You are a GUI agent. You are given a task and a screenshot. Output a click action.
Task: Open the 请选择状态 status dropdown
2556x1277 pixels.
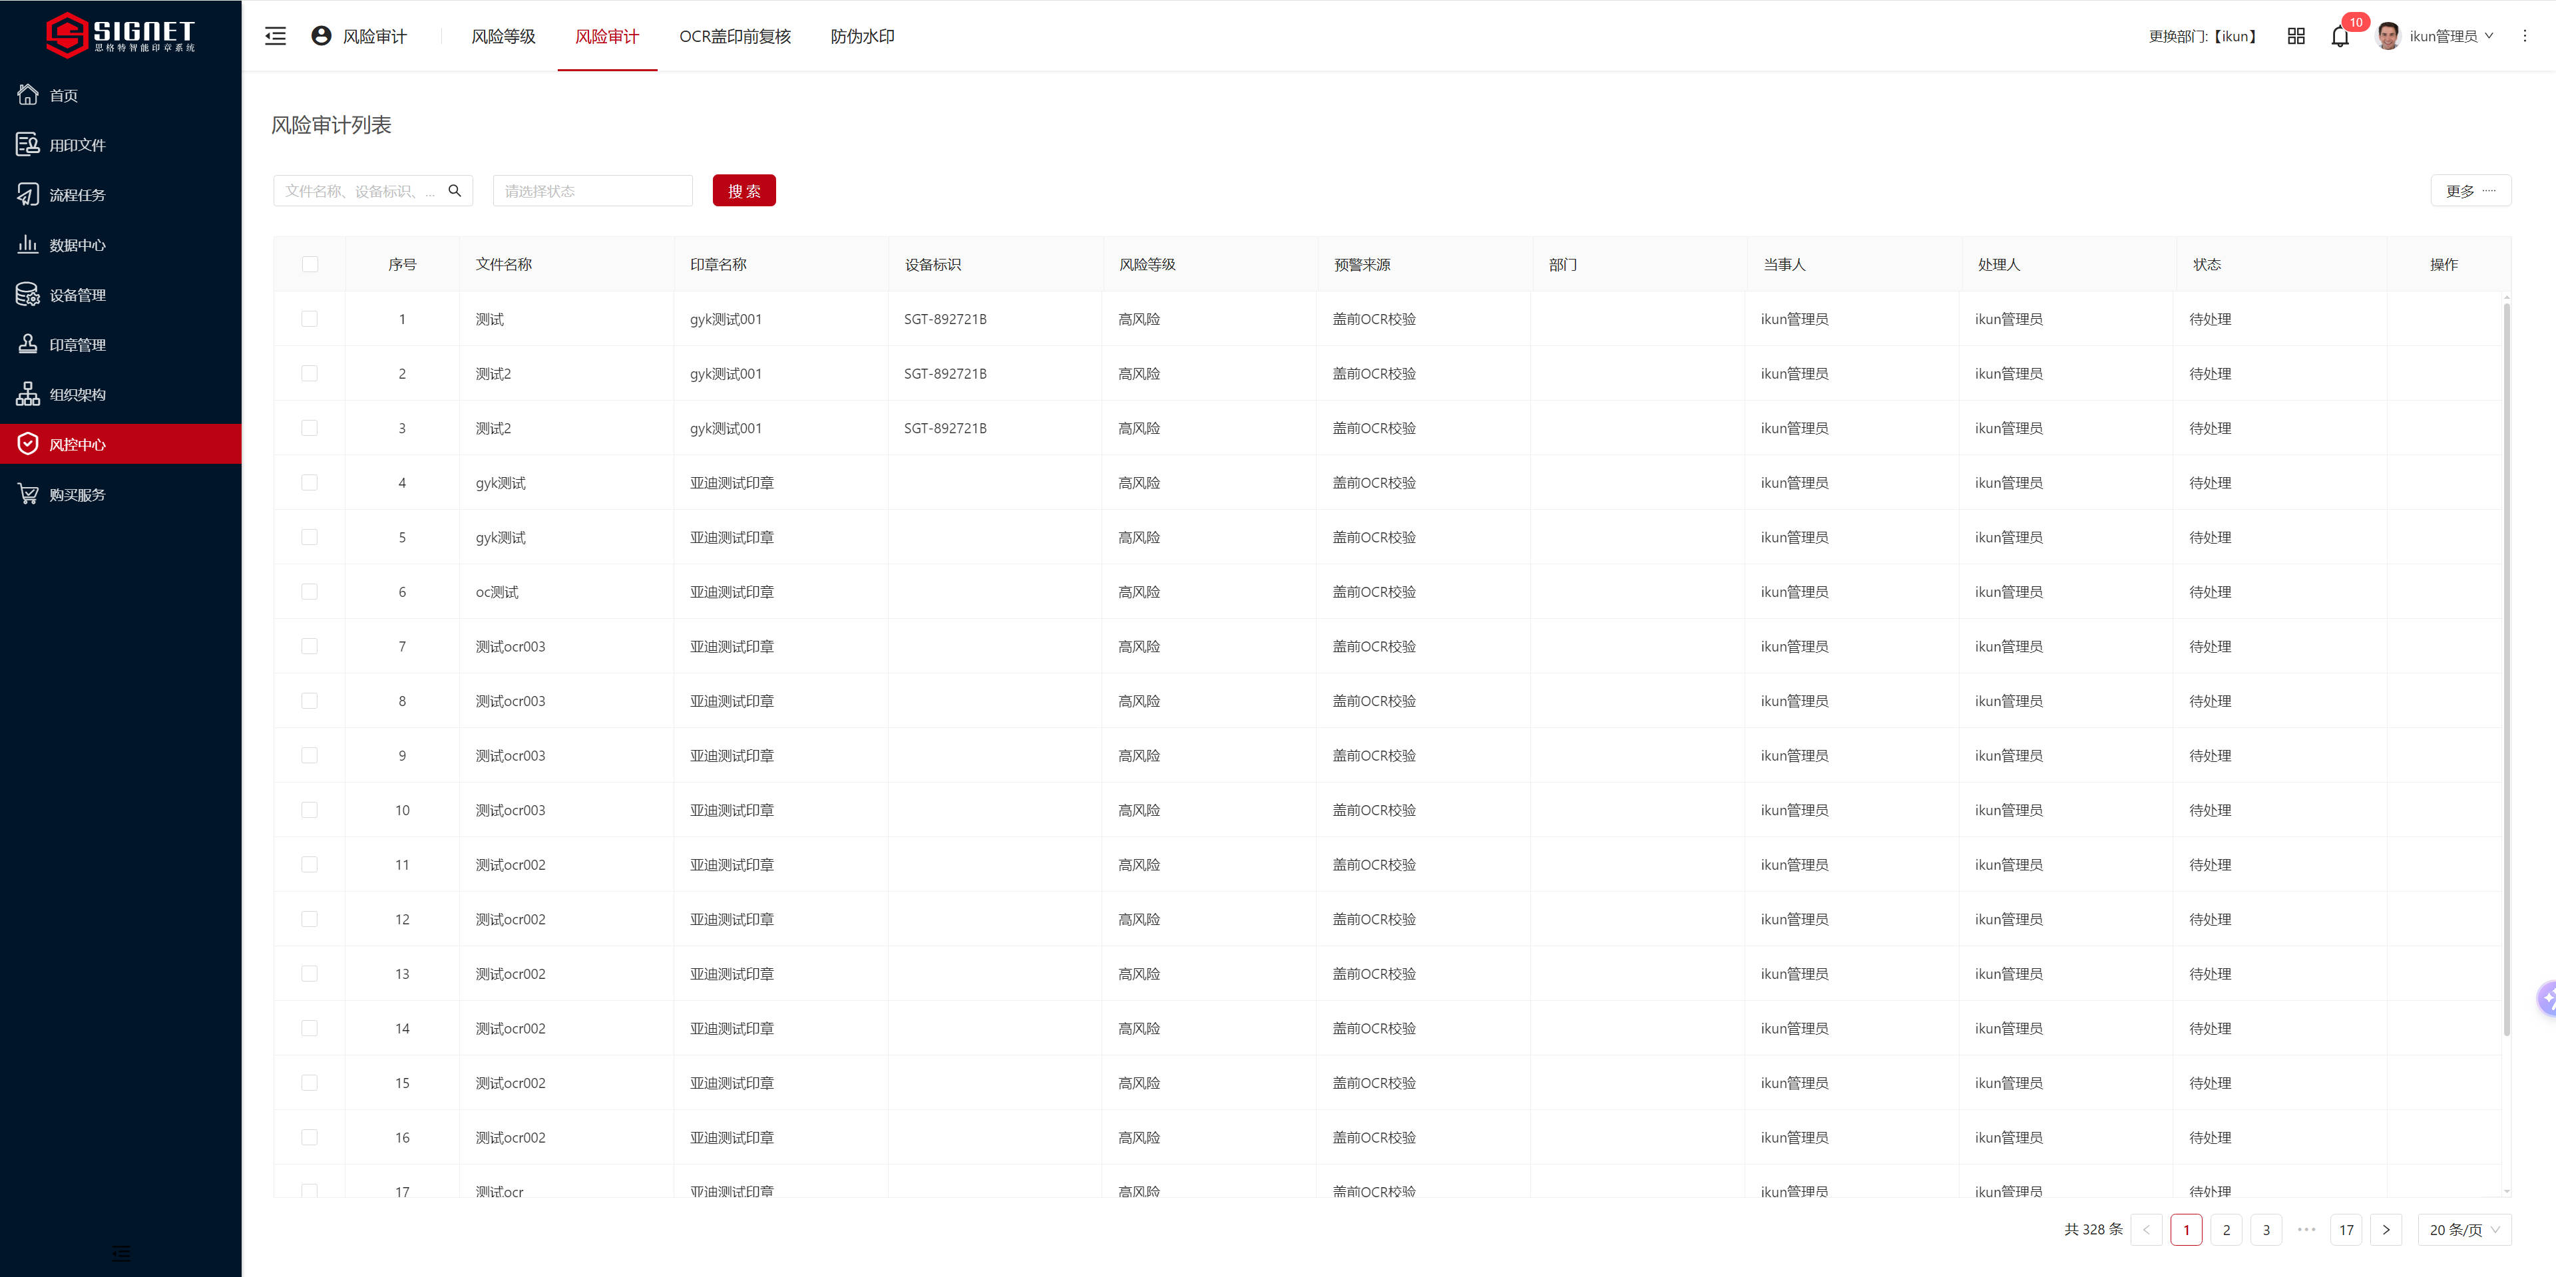point(592,190)
